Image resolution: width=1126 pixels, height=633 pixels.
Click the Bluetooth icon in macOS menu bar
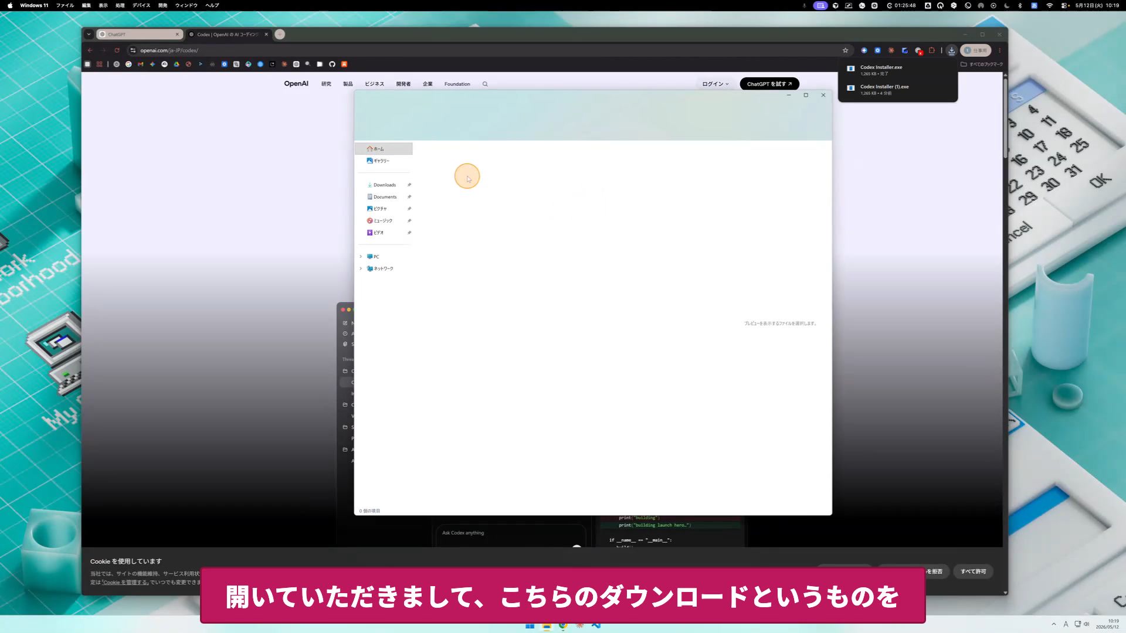(1020, 5)
